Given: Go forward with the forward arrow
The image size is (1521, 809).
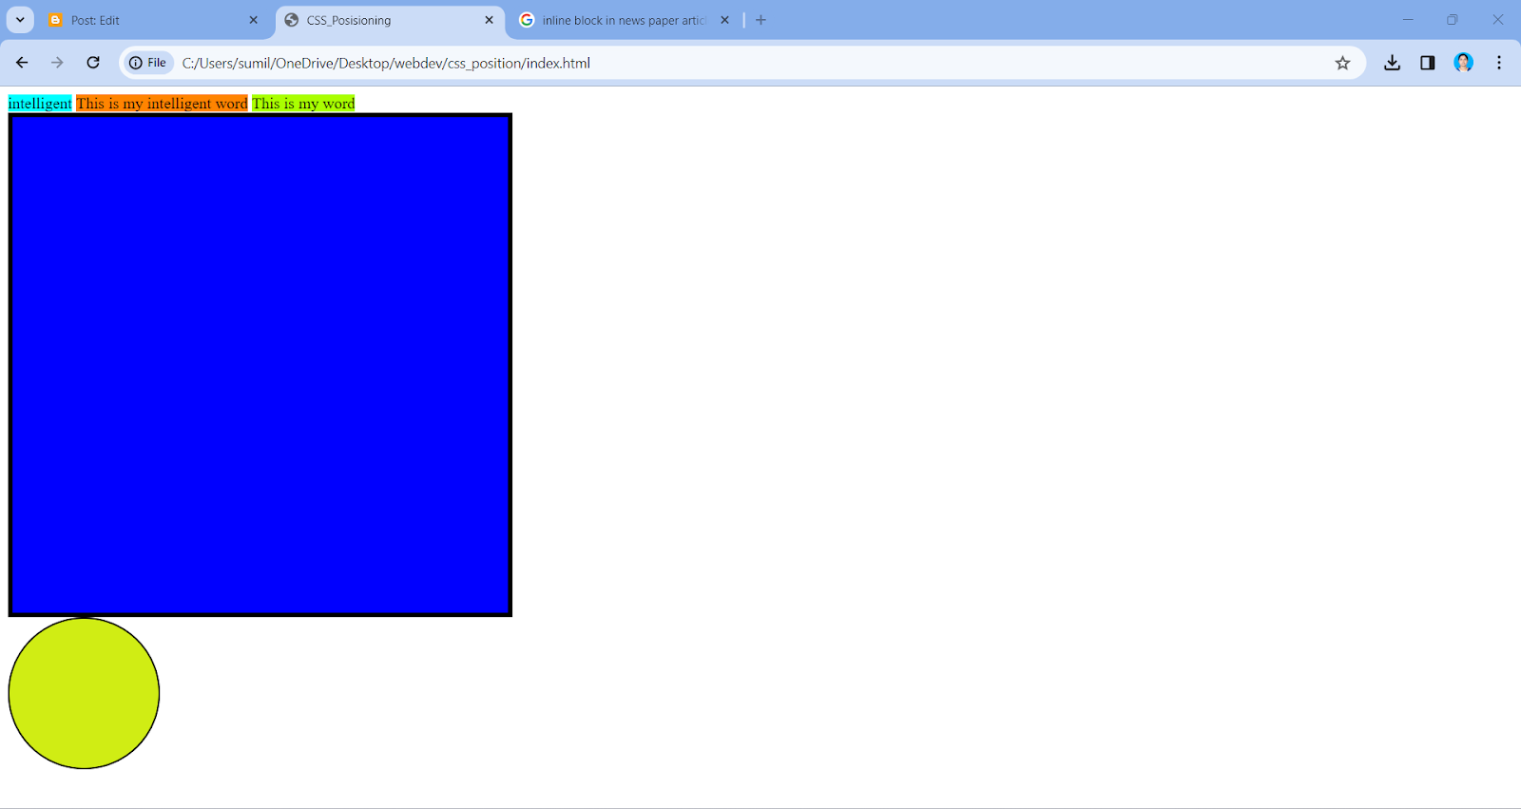Looking at the screenshot, I should 57,63.
